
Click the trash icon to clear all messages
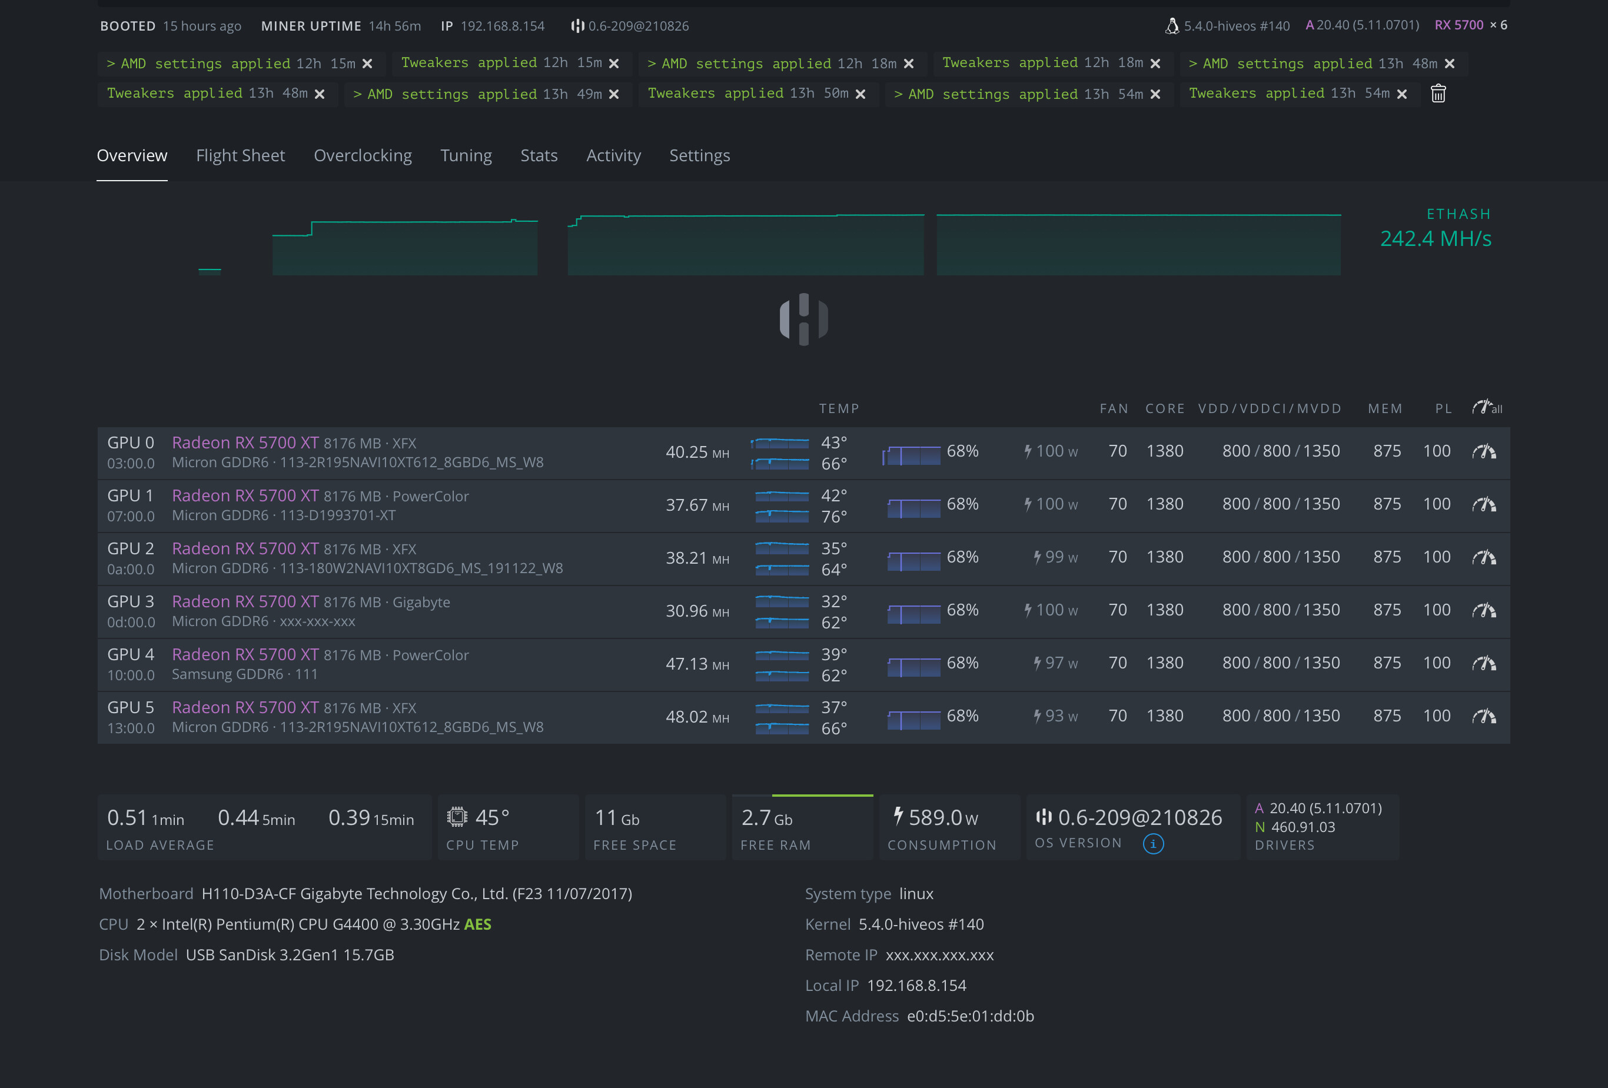(1438, 94)
